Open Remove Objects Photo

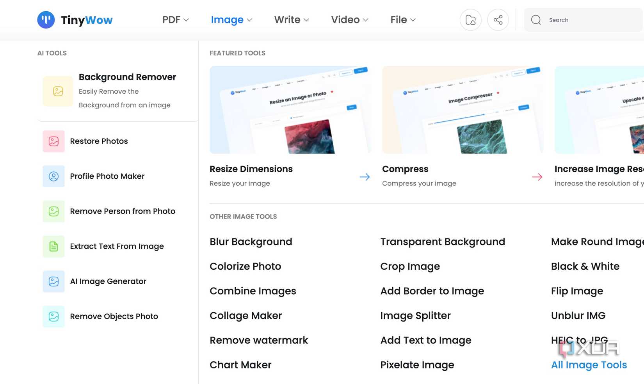(114, 316)
